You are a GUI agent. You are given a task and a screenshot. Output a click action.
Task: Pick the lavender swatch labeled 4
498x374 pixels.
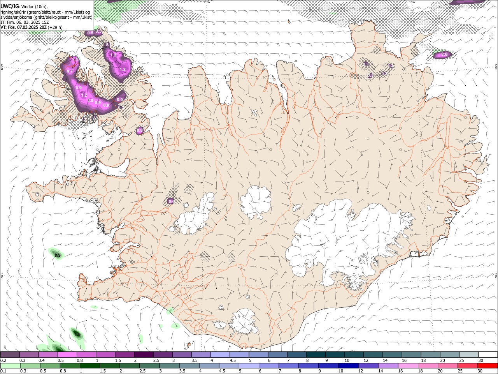(220, 355)
